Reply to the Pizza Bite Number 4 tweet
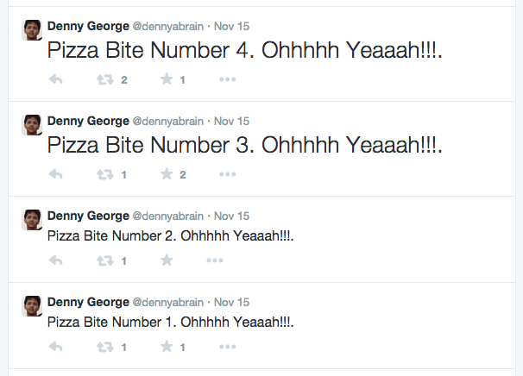 click(x=56, y=80)
